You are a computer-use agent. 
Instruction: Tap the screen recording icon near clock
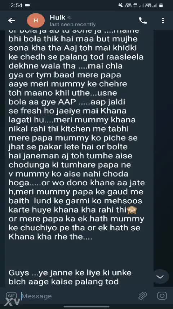(x=27, y=5)
